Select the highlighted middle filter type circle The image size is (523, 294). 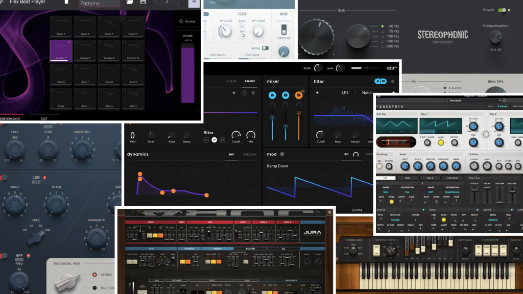(x=214, y=140)
